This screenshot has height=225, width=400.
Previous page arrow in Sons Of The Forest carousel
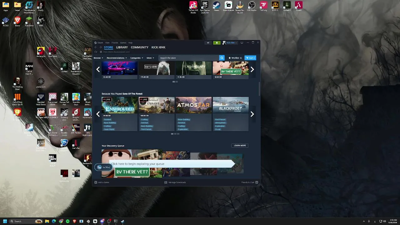pyautogui.click(x=98, y=114)
